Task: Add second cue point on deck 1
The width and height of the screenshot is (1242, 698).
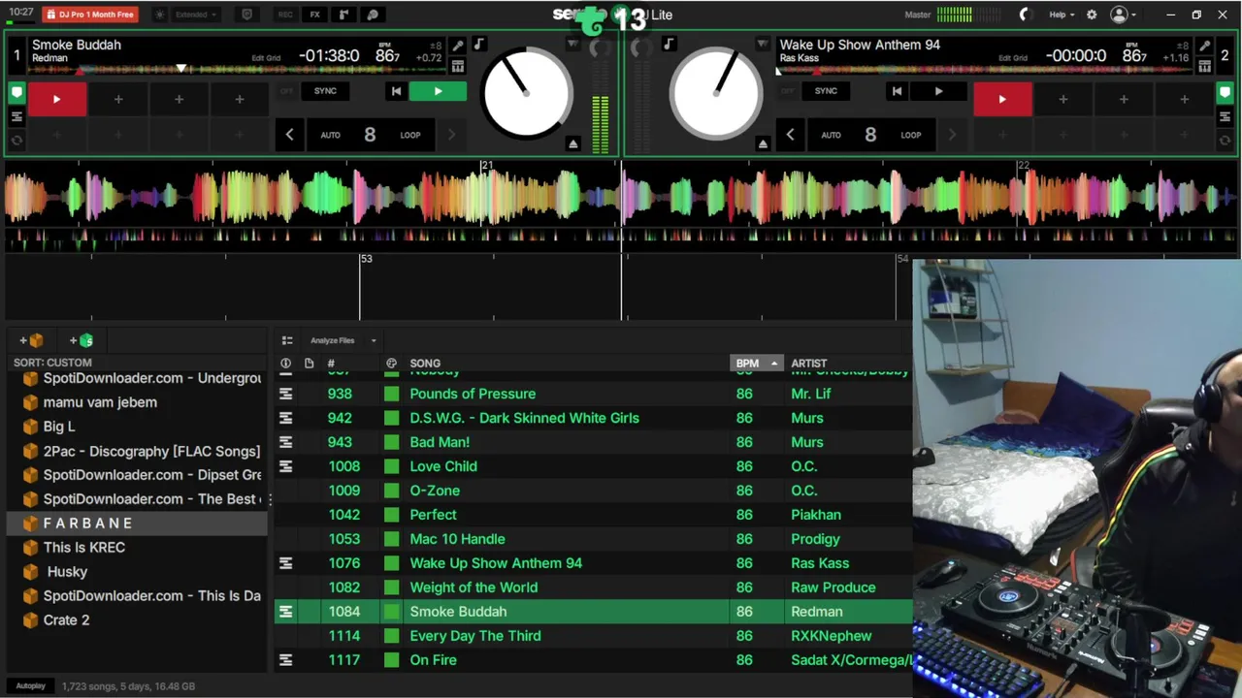Action: pyautogui.click(x=118, y=99)
